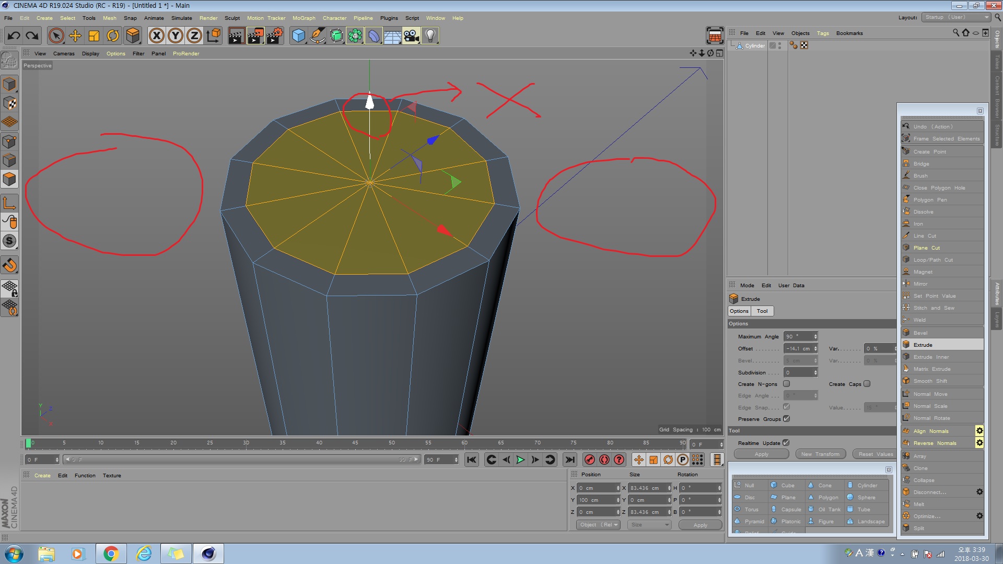Toggle Create N-gons checkbox
Viewport: 1003px width, 564px height.
(786, 384)
